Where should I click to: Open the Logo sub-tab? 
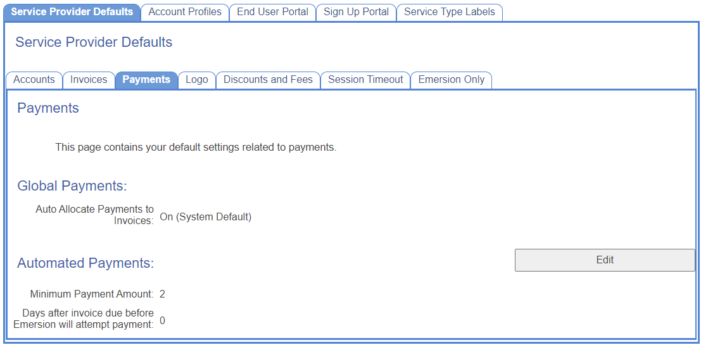click(x=197, y=80)
